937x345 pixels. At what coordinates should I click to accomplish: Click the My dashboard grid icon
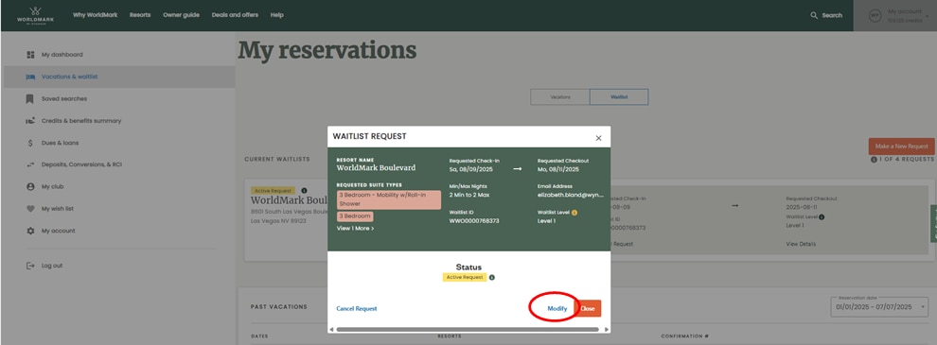point(30,55)
